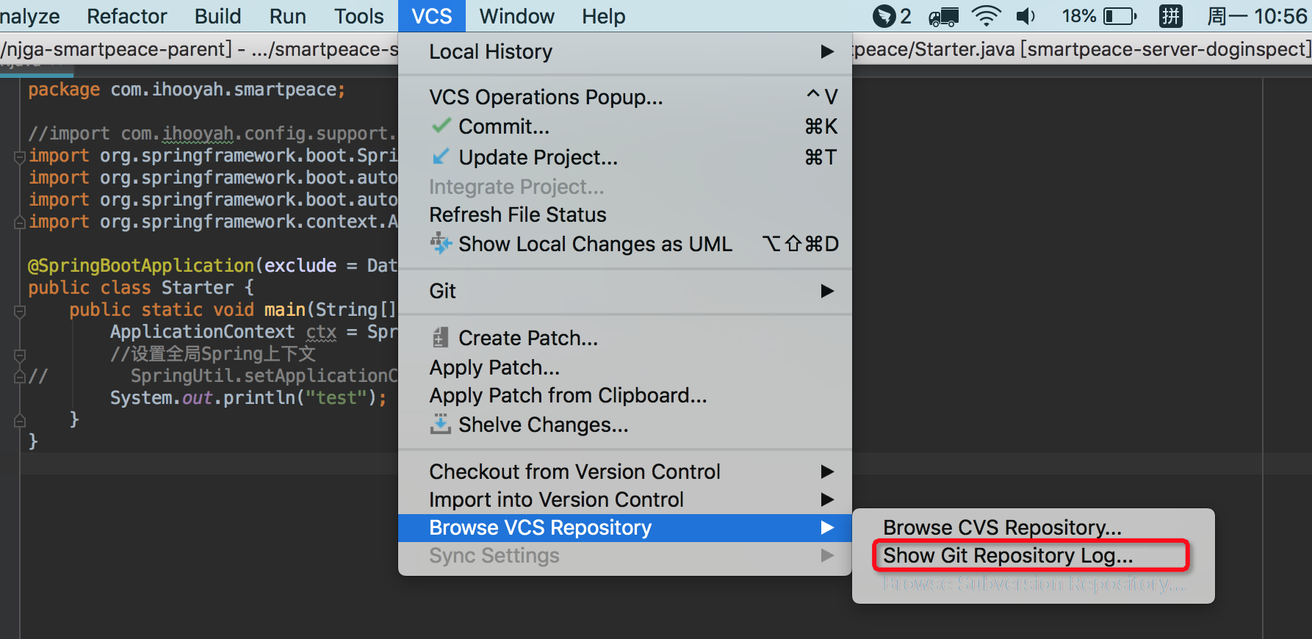Click the blue Update Project arrow icon
Screen dimensions: 1312x639
[x=441, y=156]
